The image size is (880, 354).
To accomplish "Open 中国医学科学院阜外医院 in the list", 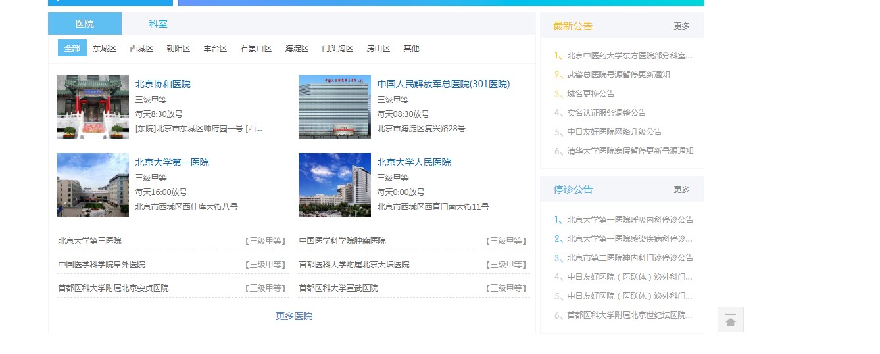I will pos(101,265).
